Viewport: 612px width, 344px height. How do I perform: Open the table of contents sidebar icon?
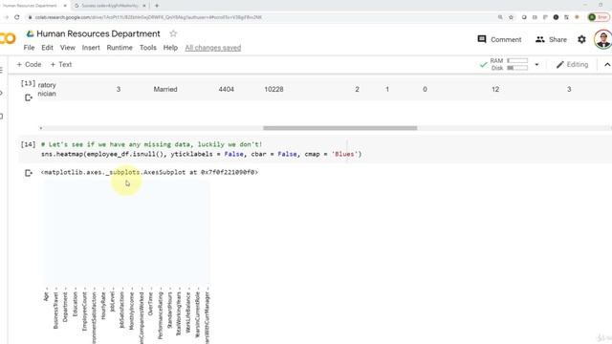(2, 70)
